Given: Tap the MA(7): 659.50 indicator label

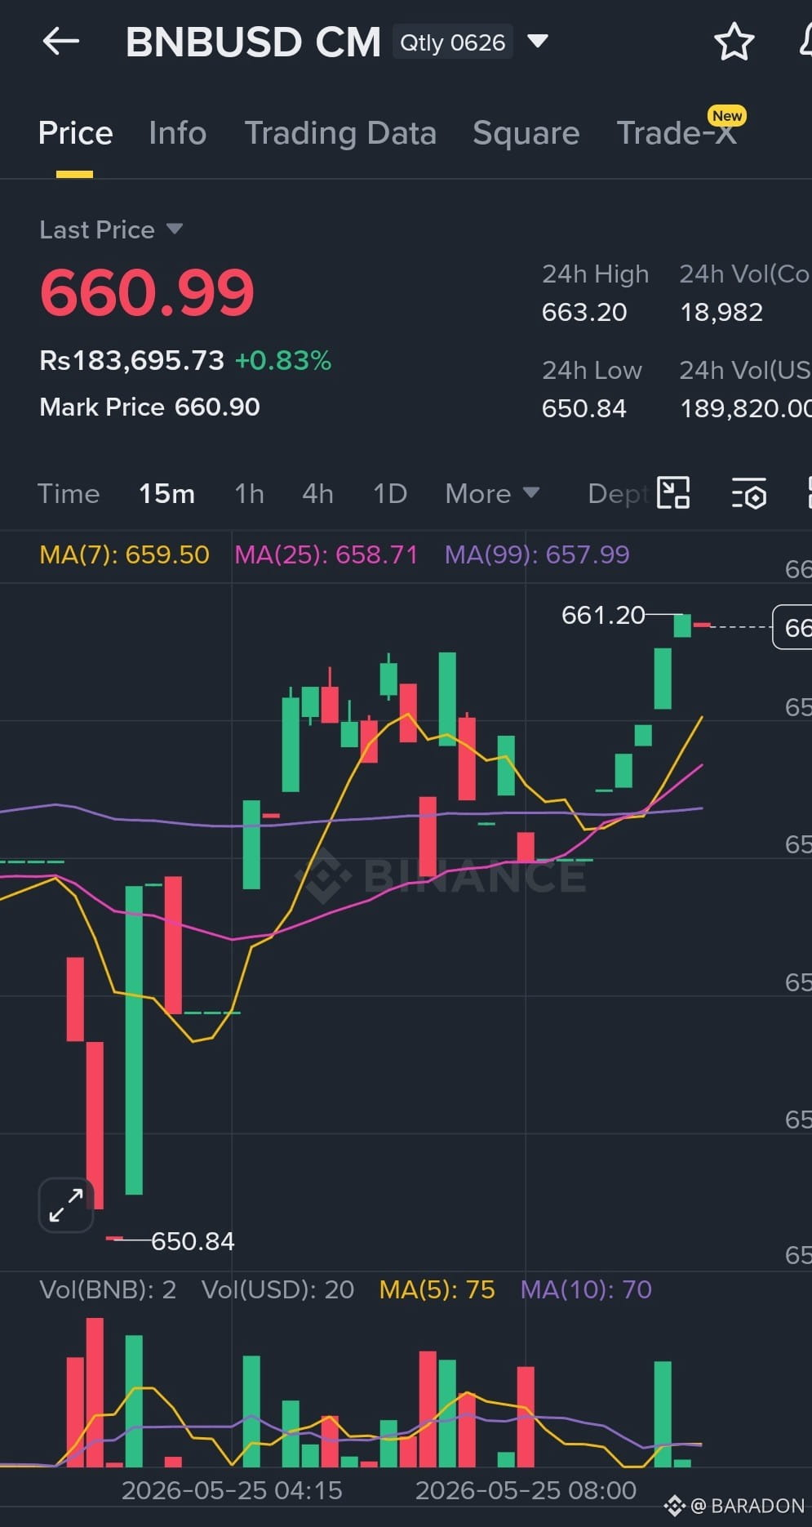Looking at the screenshot, I should pos(124,554).
